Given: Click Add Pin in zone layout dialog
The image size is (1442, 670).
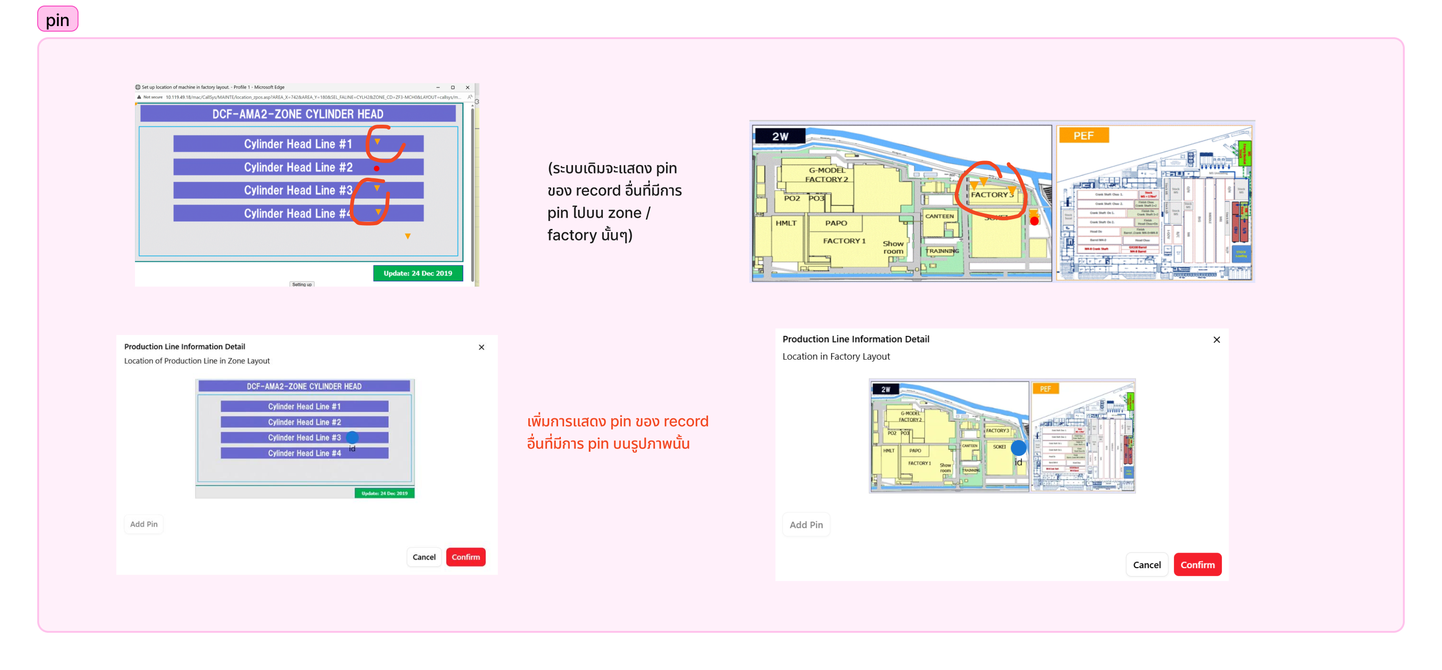Looking at the screenshot, I should [x=144, y=524].
